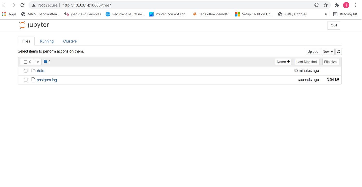The width and height of the screenshot is (362, 187).
Task: Open MNIST handwritten bookmark
Action: pos(40,14)
